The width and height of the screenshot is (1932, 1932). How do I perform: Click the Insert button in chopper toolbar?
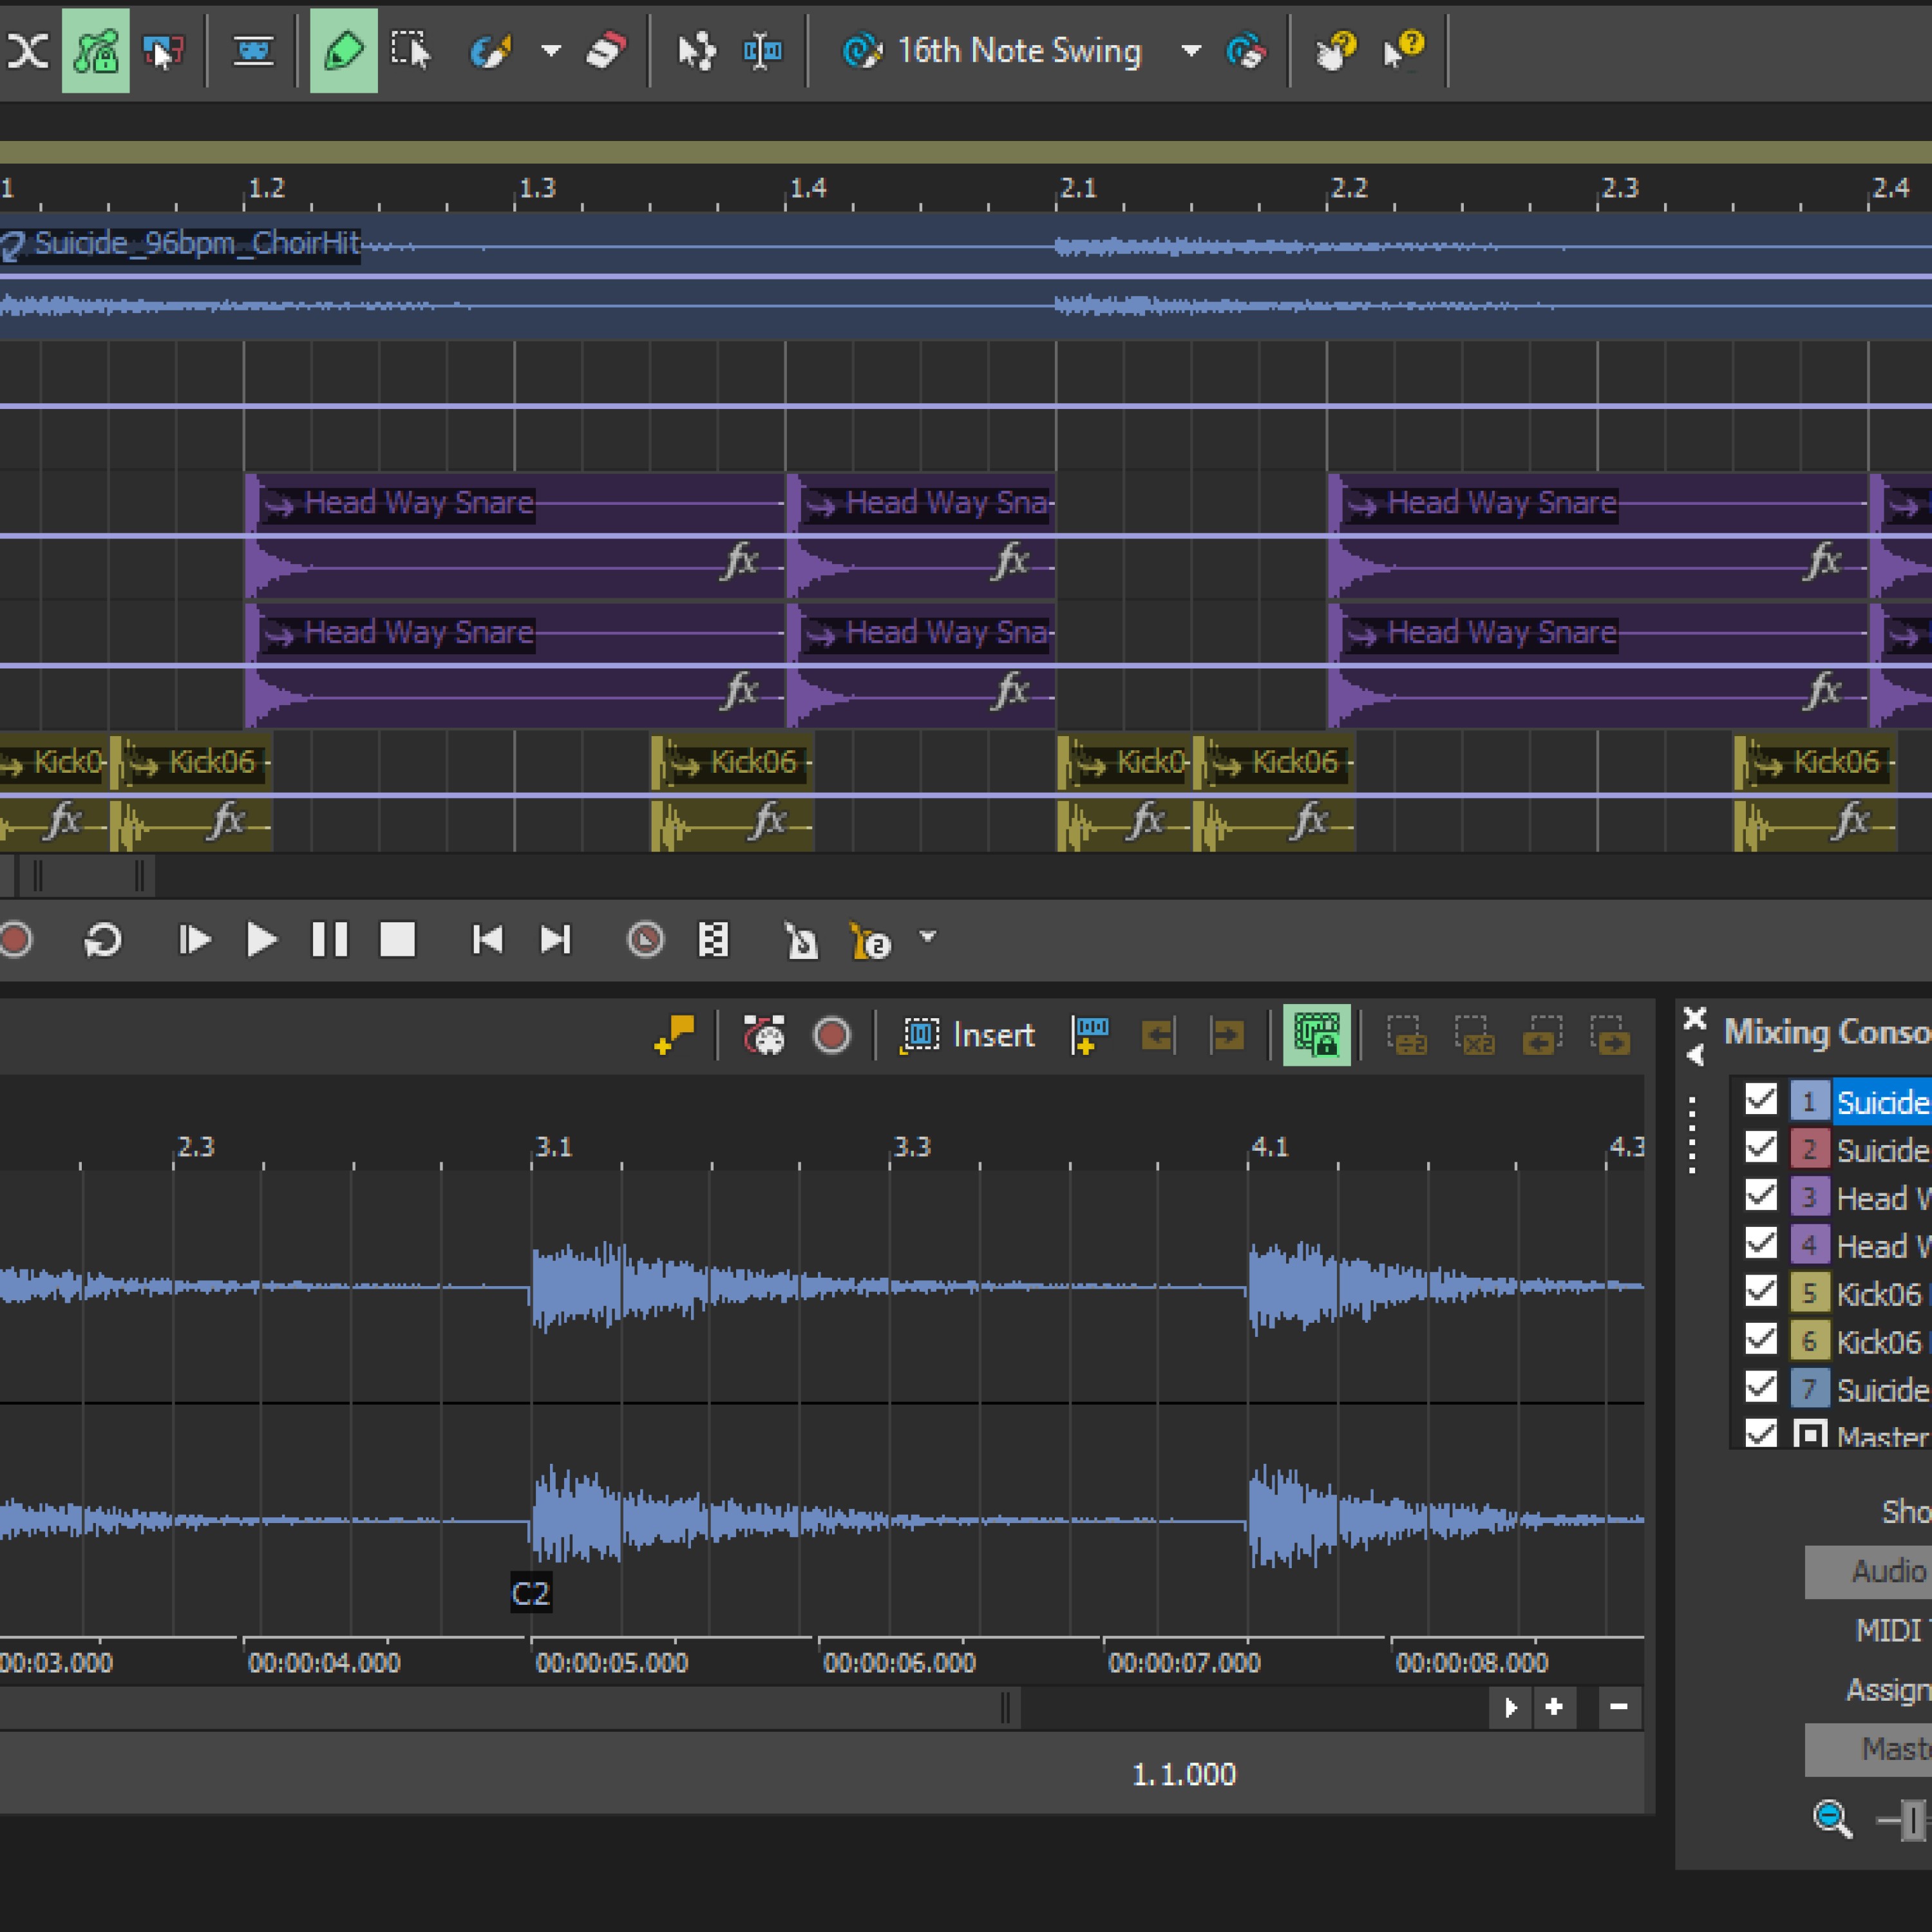coord(968,1035)
